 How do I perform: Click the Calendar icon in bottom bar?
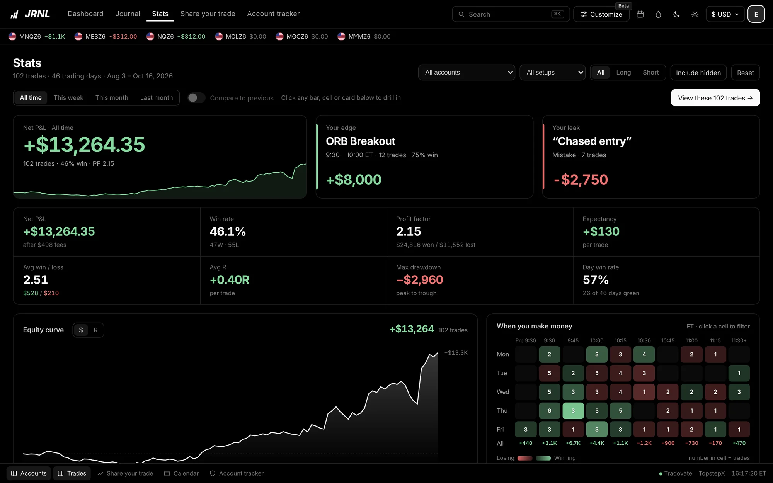tap(167, 473)
